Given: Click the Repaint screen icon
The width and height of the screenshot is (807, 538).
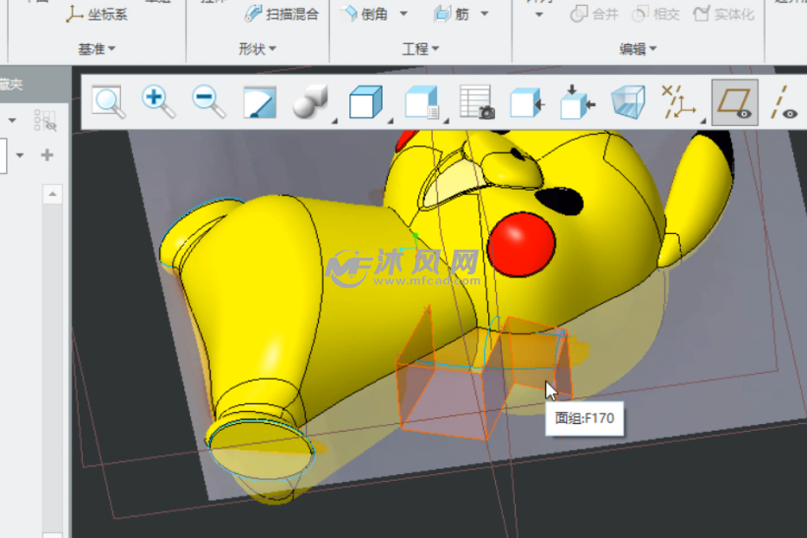Looking at the screenshot, I should (x=260, y=102).
